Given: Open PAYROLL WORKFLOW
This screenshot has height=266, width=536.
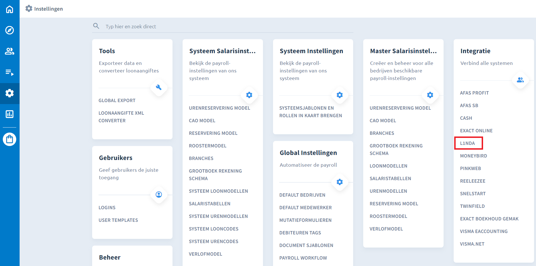Looking at the screenshot, I should tap(303, 258).
